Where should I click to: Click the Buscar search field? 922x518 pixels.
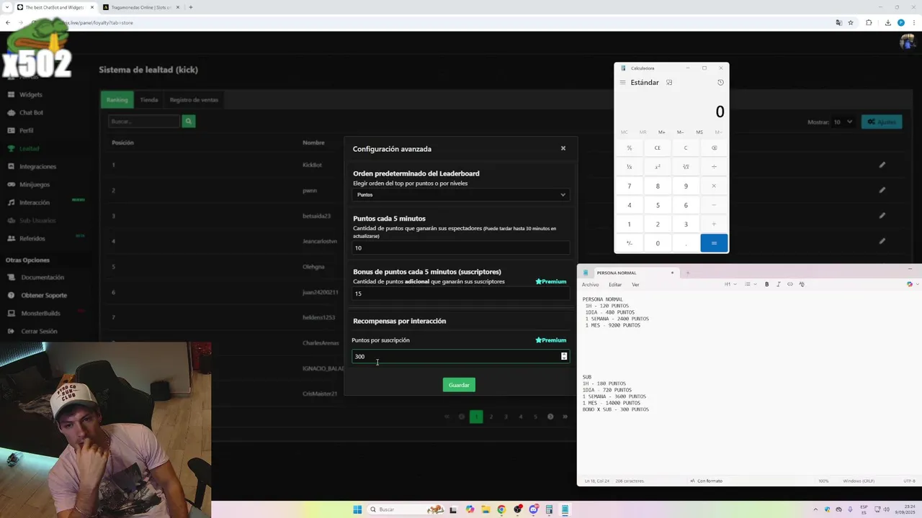[x=144, y=122]
